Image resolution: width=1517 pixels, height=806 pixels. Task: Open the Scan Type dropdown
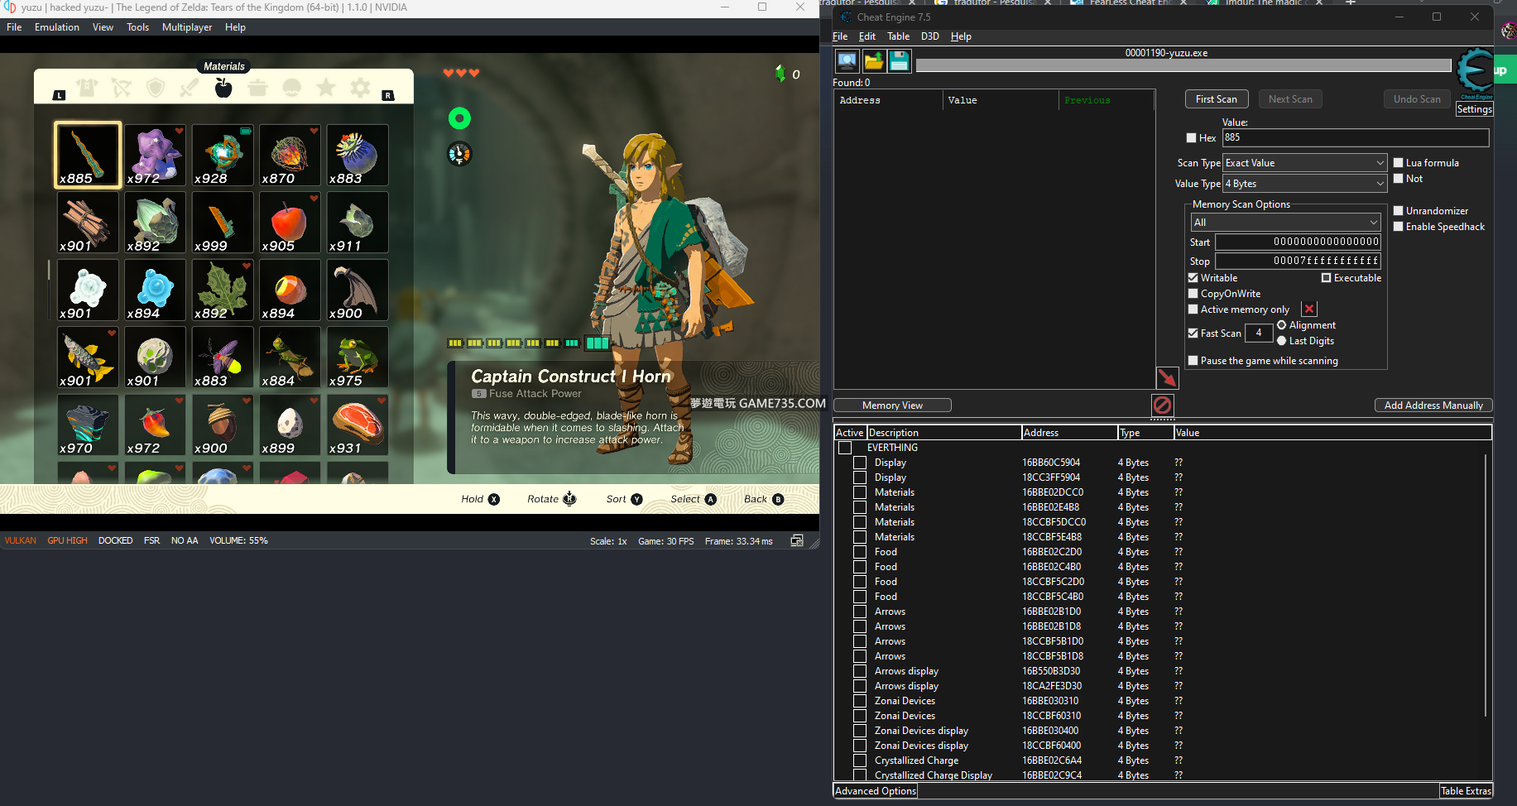click(x=1303, y=163)
